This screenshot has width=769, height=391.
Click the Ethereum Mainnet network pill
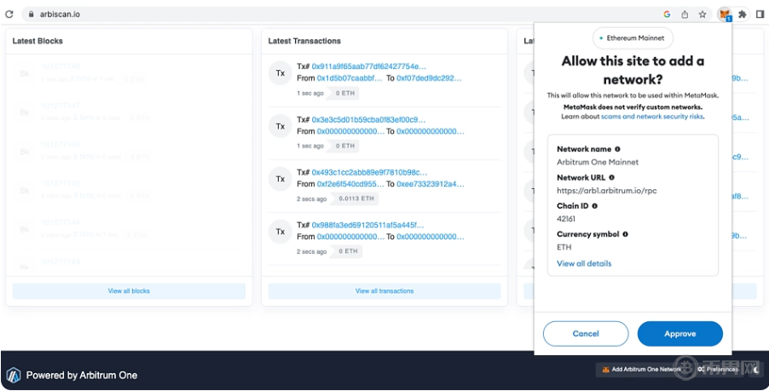click(x=633, y=38)
